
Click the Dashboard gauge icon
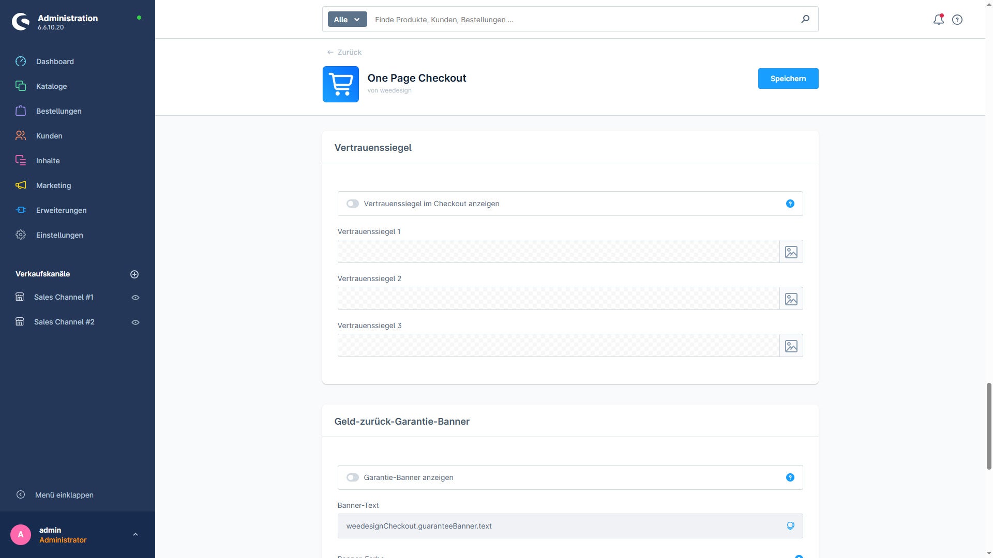(x=21, y=61)
